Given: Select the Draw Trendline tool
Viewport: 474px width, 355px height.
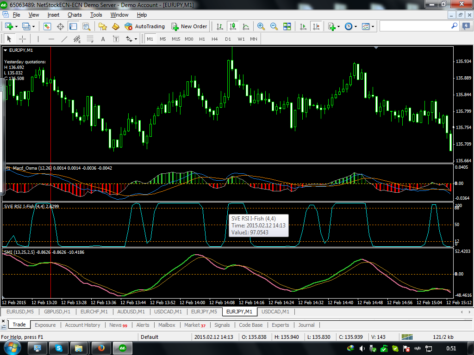Looking at the screenshot, I should tap(64, 39).
